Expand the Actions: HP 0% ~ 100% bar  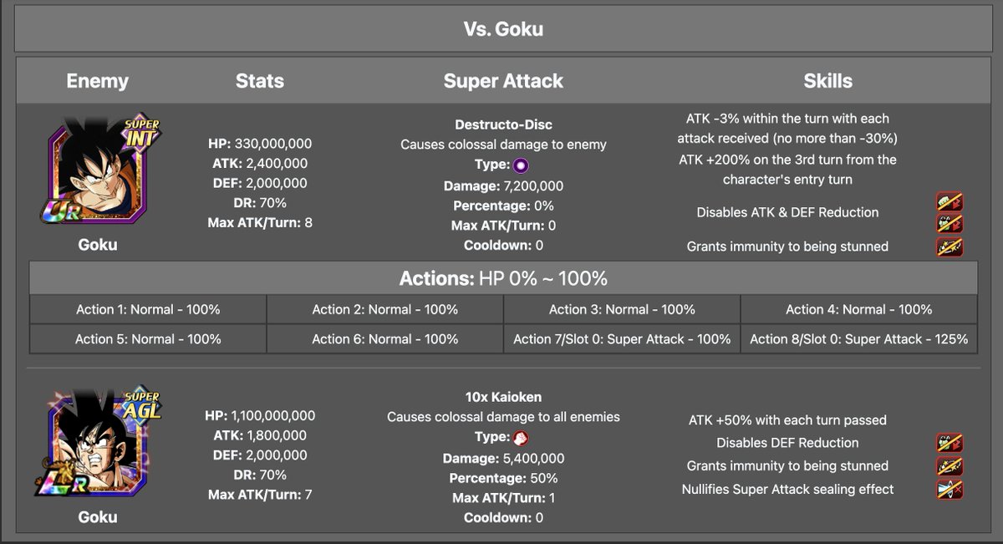click(x=503, y=277)
